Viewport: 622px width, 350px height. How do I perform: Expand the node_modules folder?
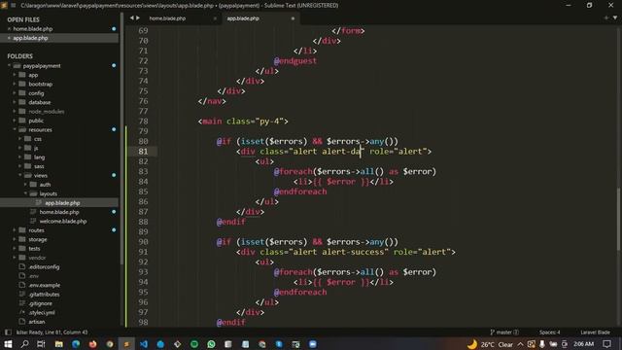(x=15, y=112)
